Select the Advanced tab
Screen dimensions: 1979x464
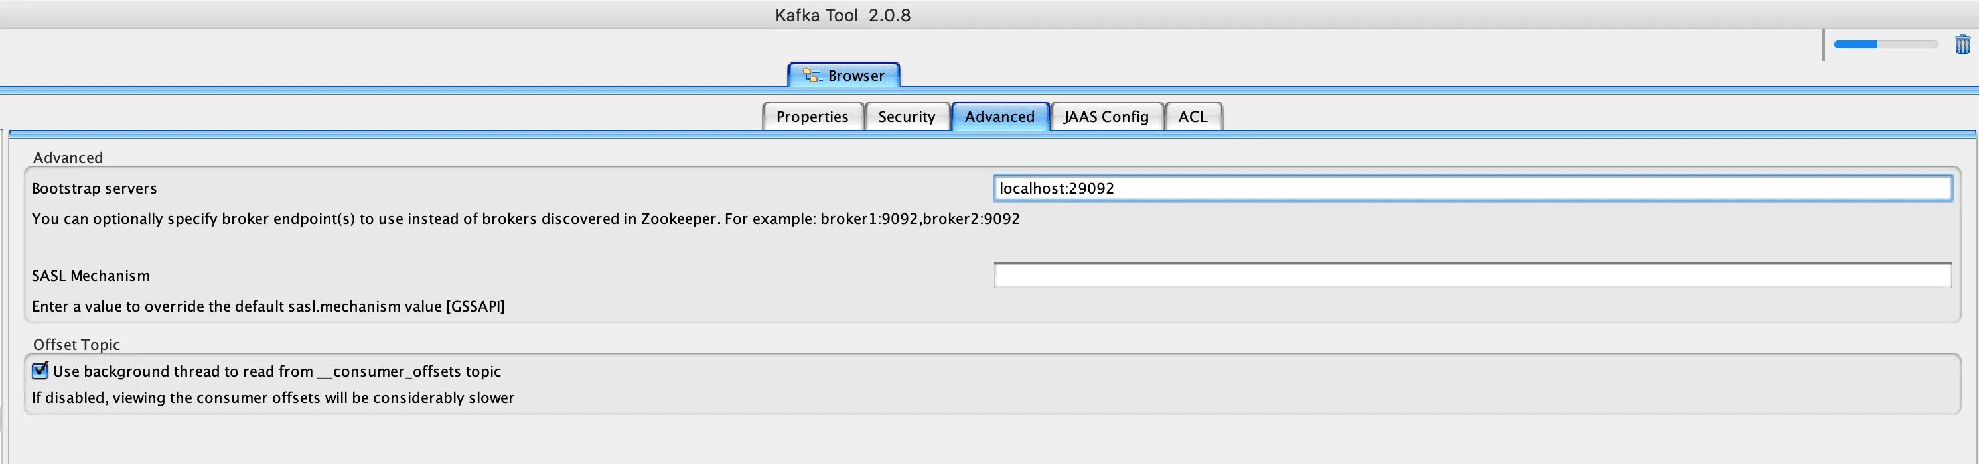[x=999, y=117]
